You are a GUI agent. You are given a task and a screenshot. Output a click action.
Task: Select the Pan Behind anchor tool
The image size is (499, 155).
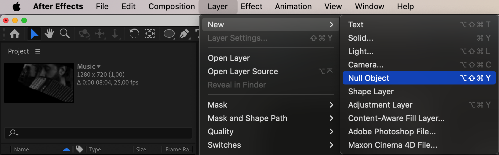click(x=149, y=33)
